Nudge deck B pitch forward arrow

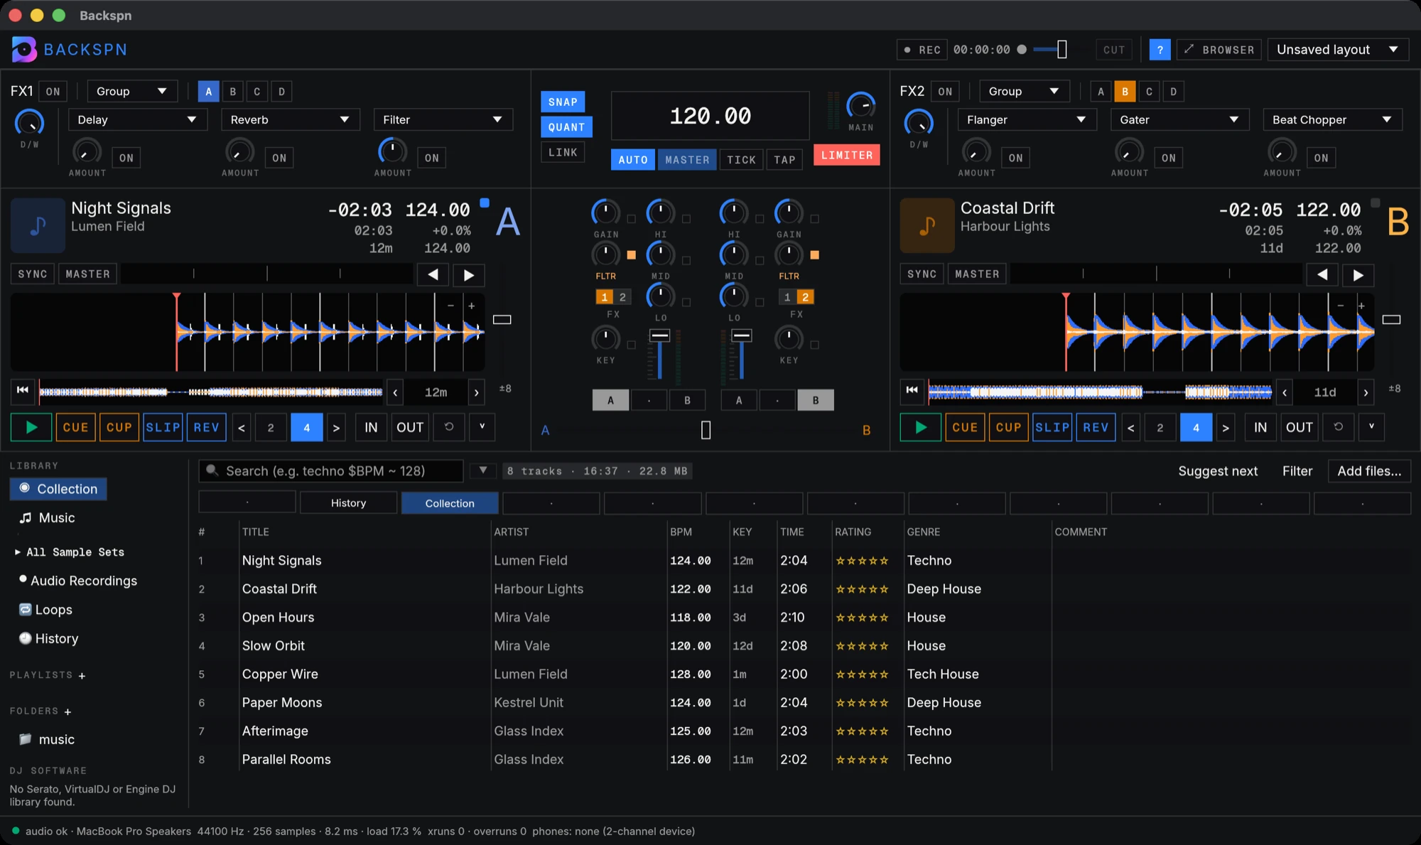[x=1358, y=274]
